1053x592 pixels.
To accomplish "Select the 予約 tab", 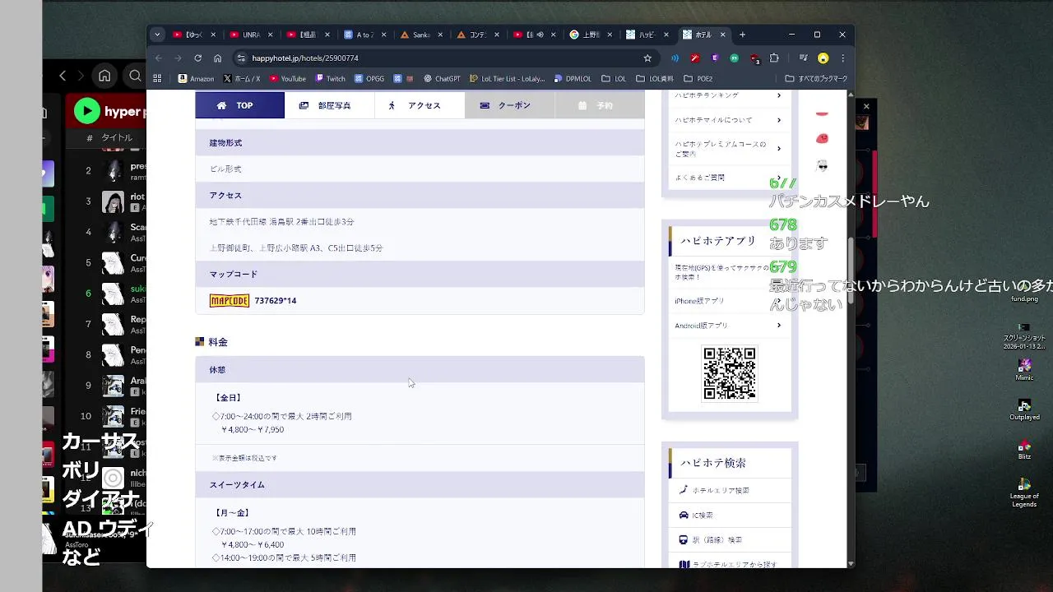I will click(x=599, y=105).
